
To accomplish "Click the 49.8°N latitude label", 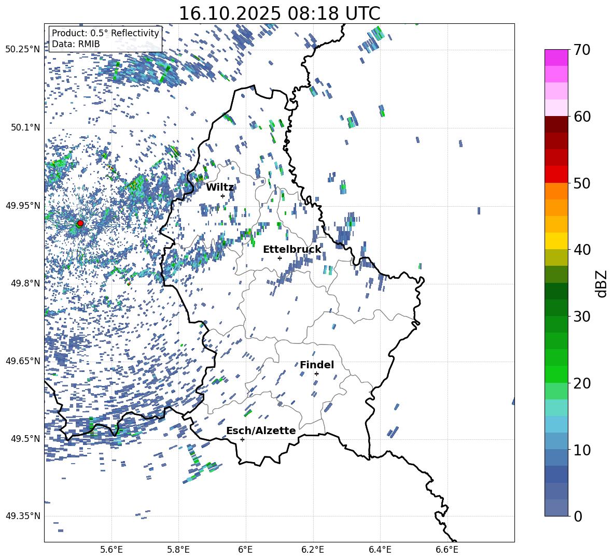I will (x=25, y=283).
